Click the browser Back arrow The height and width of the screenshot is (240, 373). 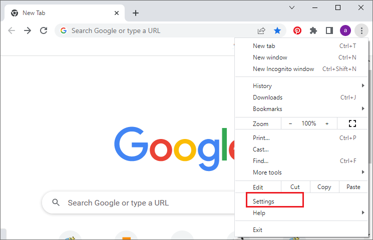click(x=12, y=30)
